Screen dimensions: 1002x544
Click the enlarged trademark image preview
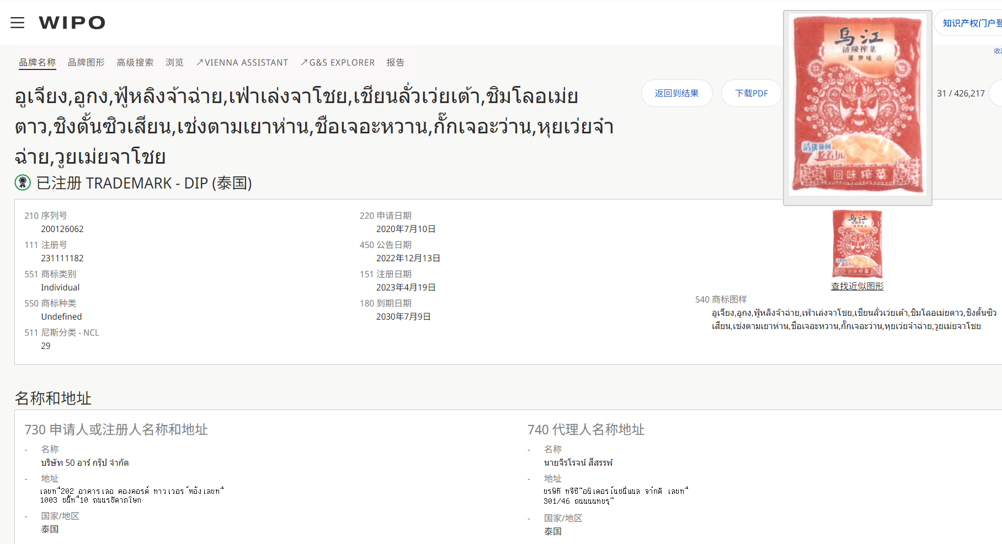857,107
